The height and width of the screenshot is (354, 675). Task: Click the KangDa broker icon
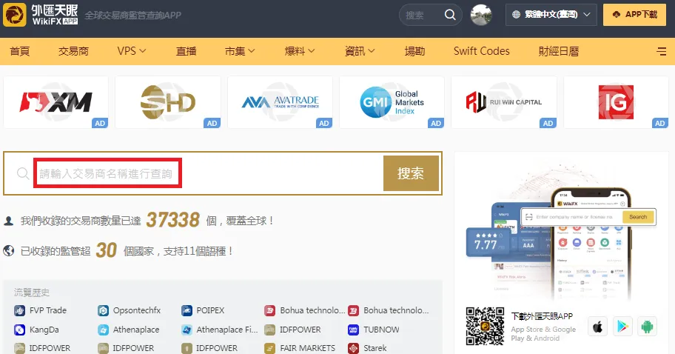point(20,330)
